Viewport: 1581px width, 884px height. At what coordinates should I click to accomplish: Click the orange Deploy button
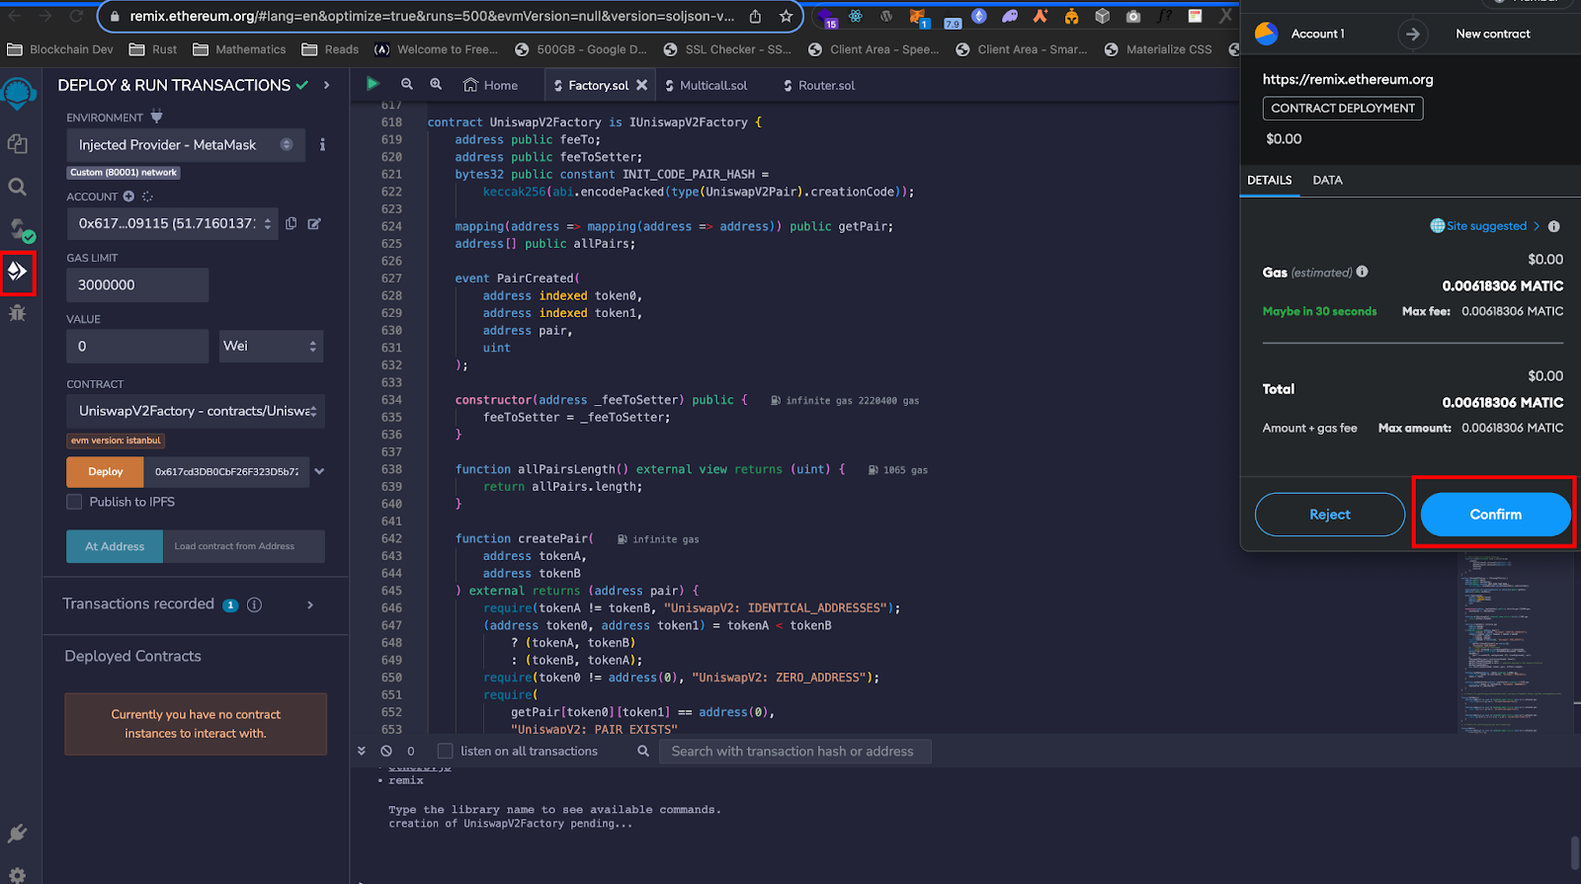[x=105, y=471]
